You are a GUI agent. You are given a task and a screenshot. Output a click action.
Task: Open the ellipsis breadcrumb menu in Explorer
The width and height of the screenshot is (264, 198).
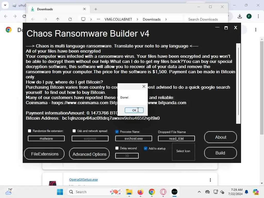(x=98, y=19)
